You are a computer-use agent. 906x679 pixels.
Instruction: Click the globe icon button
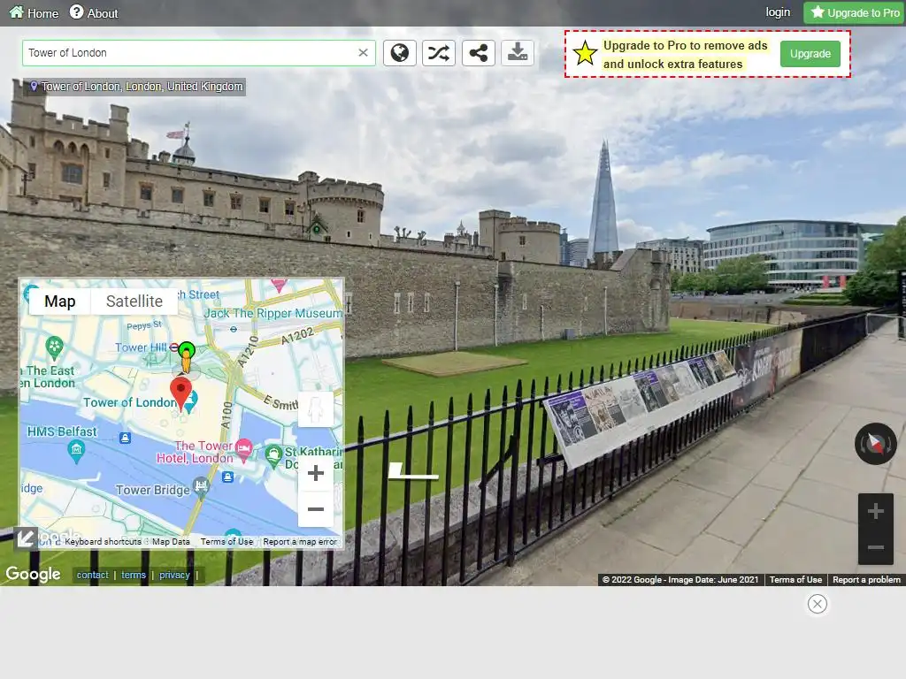tap(399, 53)
